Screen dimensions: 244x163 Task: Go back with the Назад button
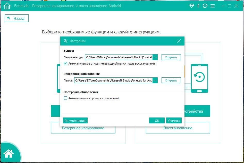coord(17,18)
